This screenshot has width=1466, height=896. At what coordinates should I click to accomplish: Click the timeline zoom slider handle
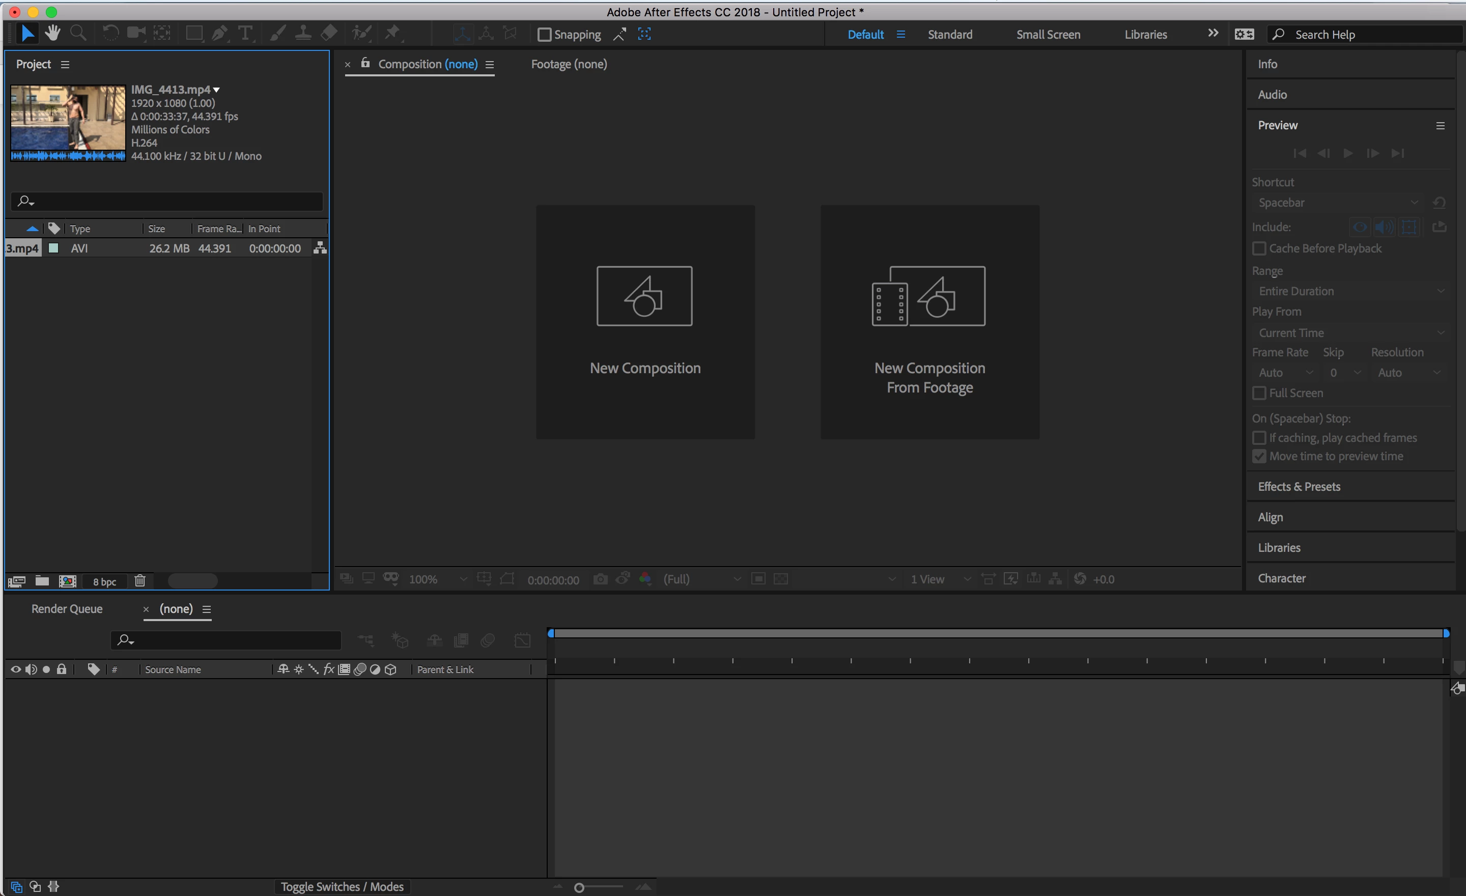tap(579, 888)
